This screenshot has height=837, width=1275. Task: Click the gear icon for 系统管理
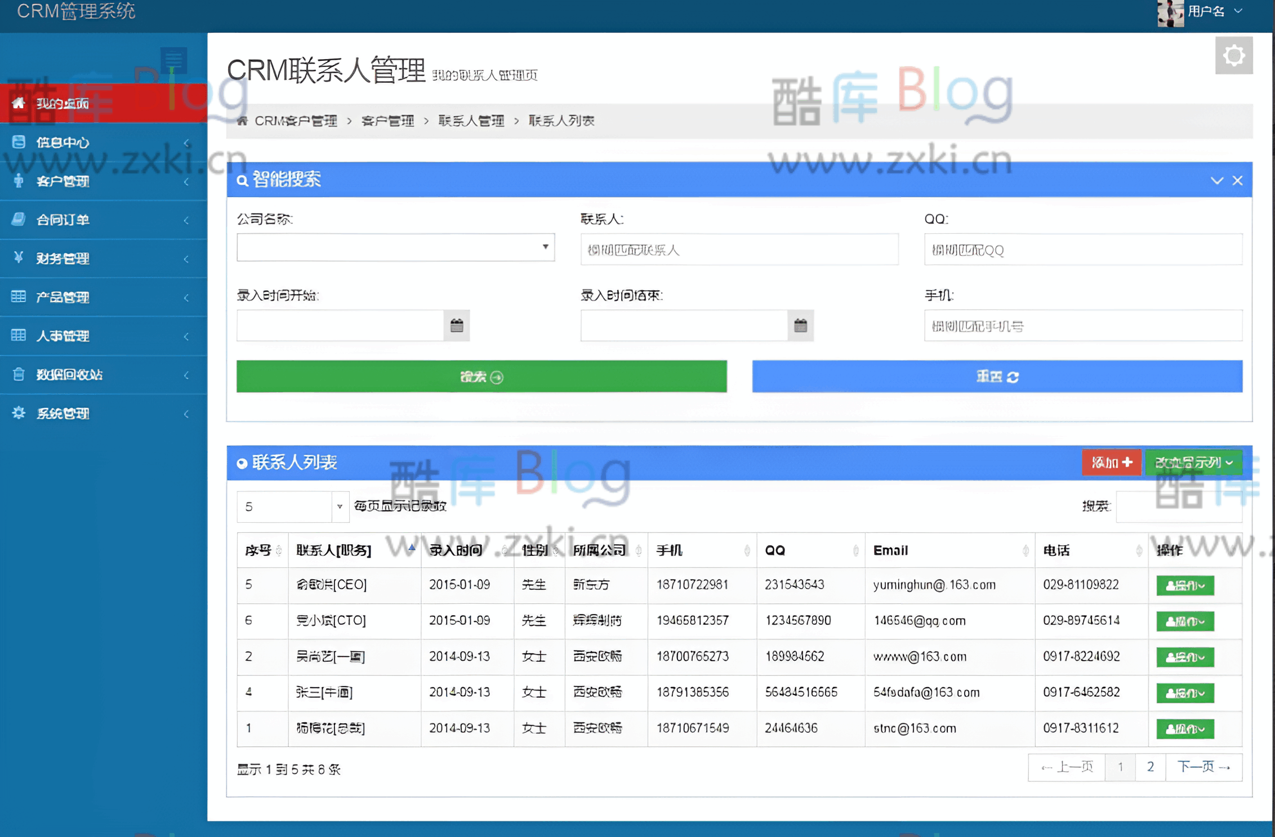(19, 413)
